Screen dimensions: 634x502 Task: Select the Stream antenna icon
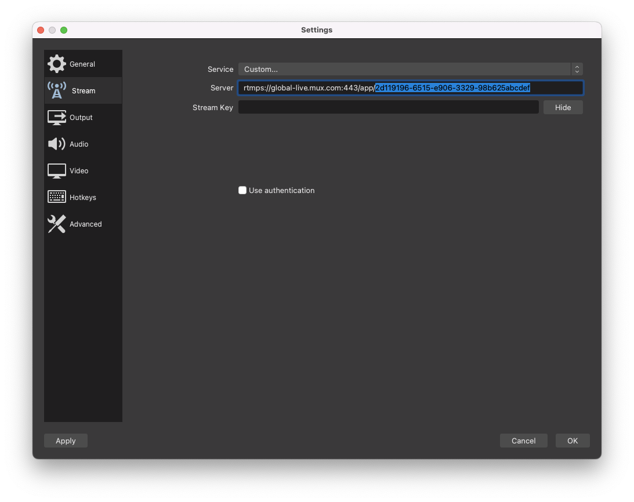coord(56,90)
